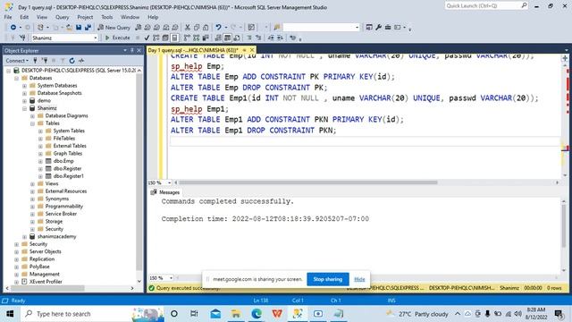Image resolution: width=572 pixels, height=322 pixels.
Task: Click the wrench Properties icon
Action: 379,28
